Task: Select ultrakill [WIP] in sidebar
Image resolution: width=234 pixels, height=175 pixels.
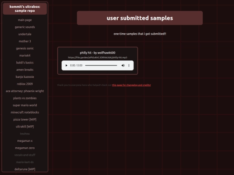Action: (x=25, y=127)
